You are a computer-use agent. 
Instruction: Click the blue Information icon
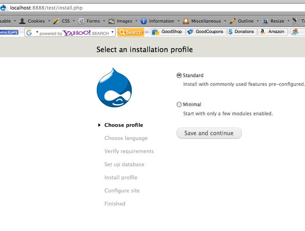click(144, 21)
